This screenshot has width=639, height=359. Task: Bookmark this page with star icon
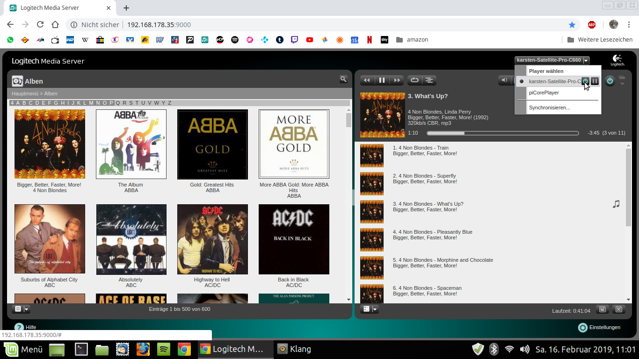tap(572, 24)
